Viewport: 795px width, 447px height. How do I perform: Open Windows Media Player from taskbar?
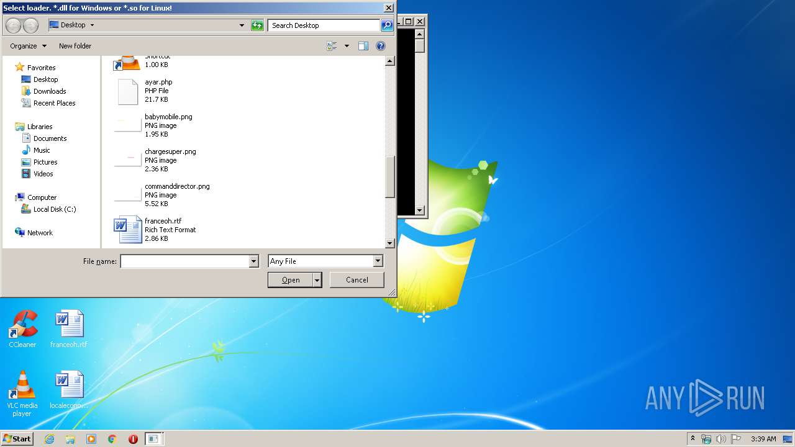91,439
